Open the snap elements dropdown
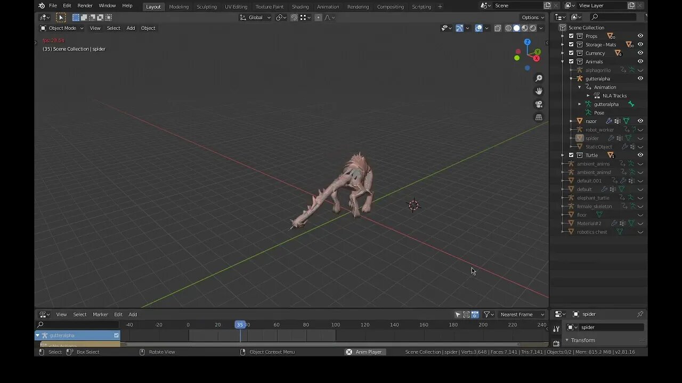Viewport: 682px width, 383px height. click(x=305, y=17)
